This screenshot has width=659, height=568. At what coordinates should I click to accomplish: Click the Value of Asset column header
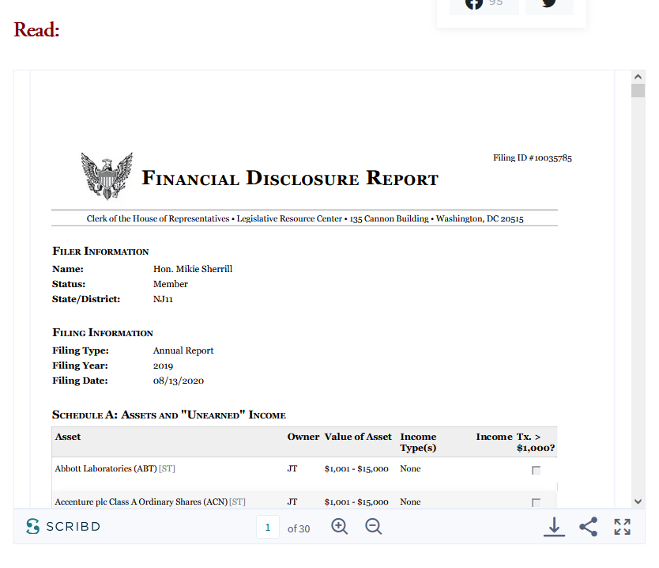click(358, 437)
